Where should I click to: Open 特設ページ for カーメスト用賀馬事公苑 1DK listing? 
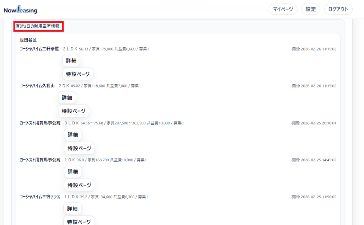pyautogui.click(x=79, y=185)
